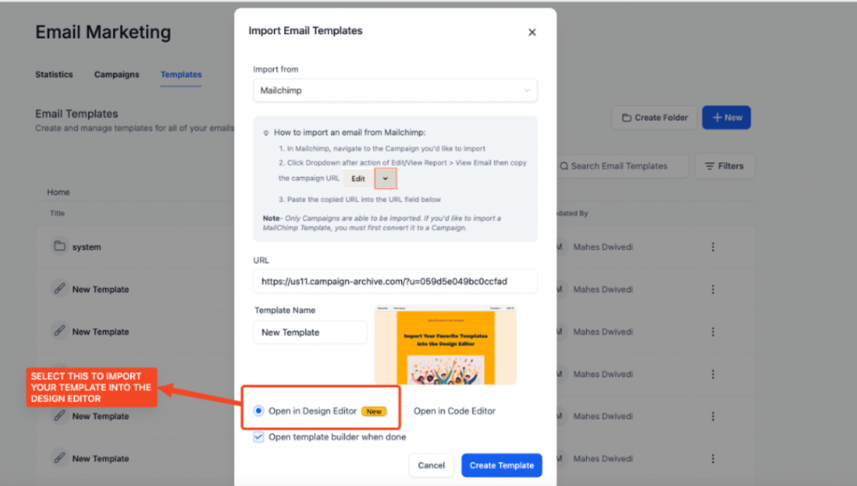Click the Template Name input field
Image resolution: width=857 pixels, height=486 pixels.
[310, 332]
